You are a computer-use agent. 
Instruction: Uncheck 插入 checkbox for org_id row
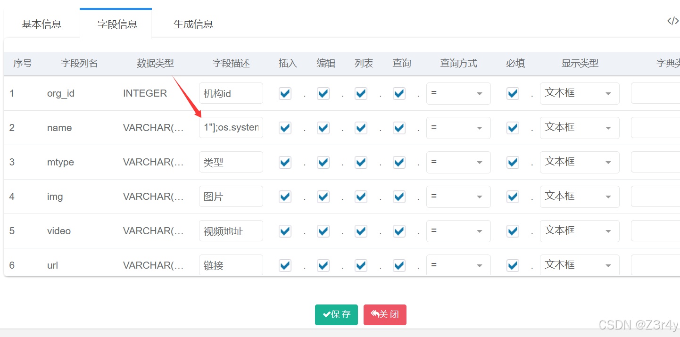click(x=285, y=93)
